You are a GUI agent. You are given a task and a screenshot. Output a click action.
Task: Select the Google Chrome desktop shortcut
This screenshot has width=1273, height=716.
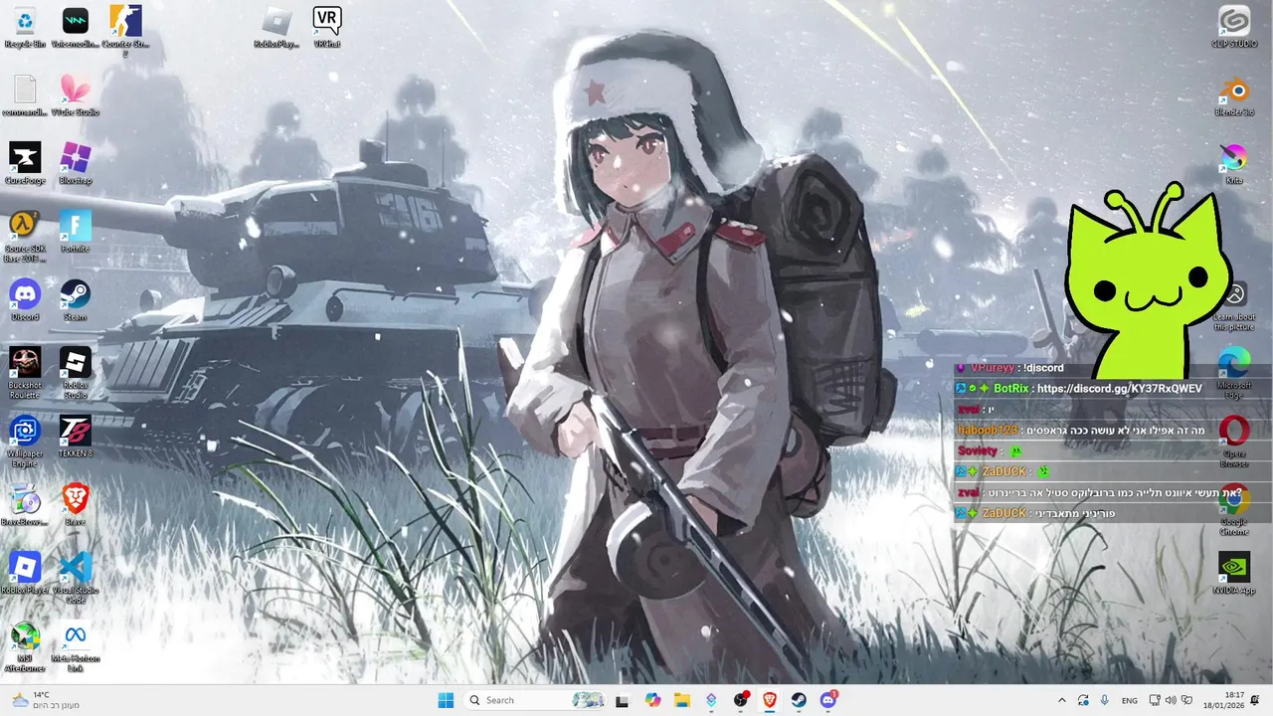pos(1234,510)
